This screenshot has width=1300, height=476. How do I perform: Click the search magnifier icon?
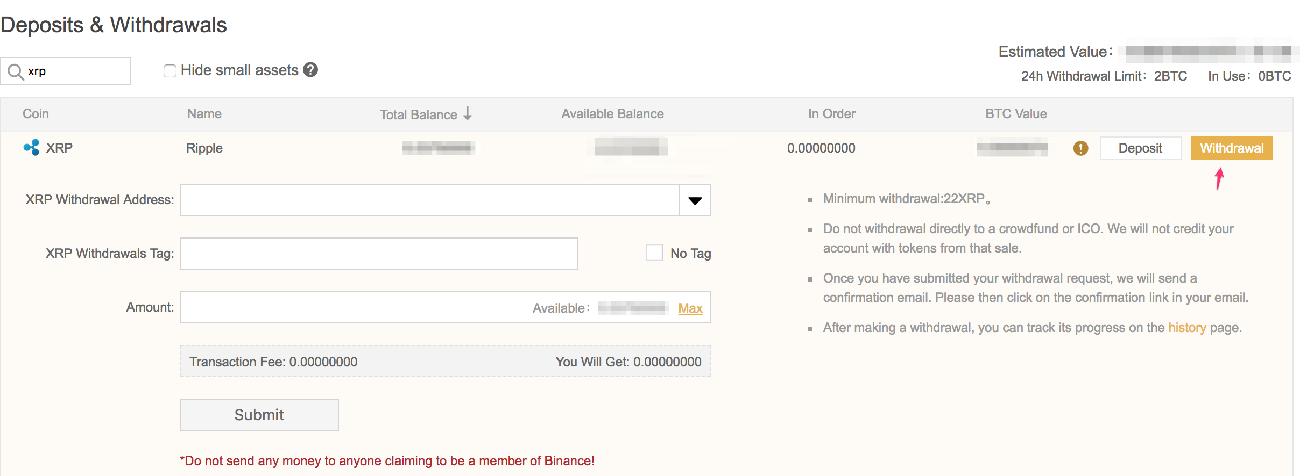[x=16, y=71]
